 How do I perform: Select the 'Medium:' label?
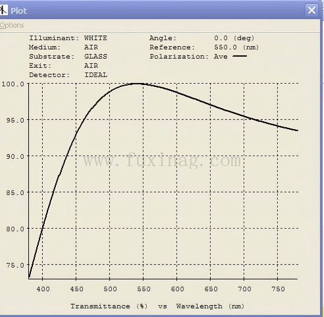(45, 47)
